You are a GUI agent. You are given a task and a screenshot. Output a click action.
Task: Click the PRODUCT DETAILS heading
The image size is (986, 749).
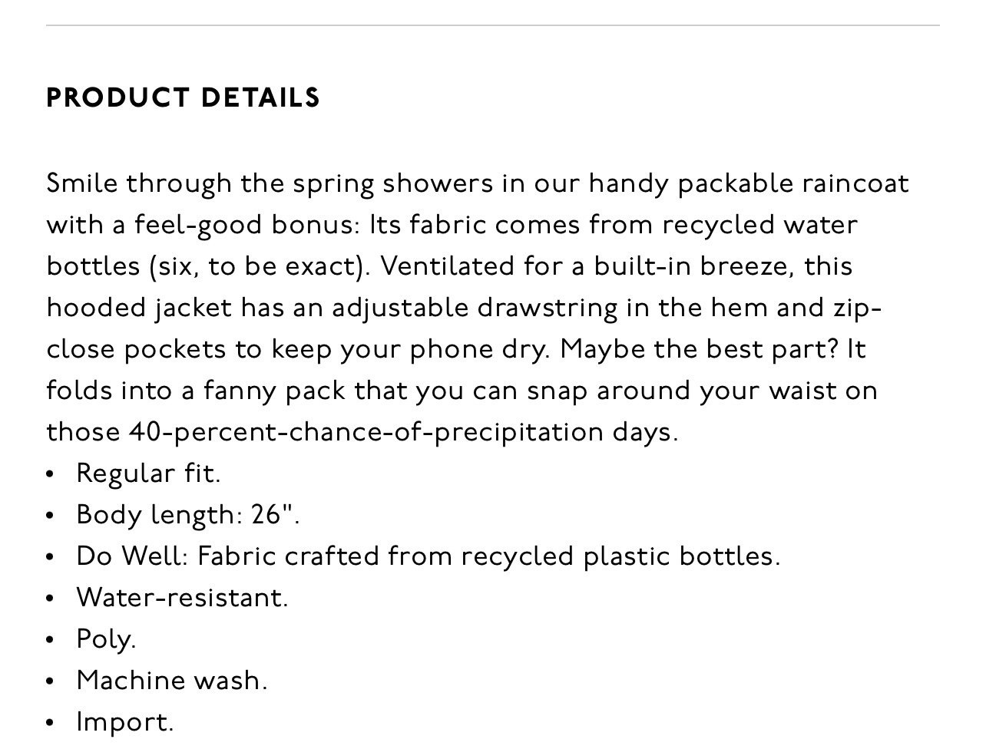coord(183,98)
